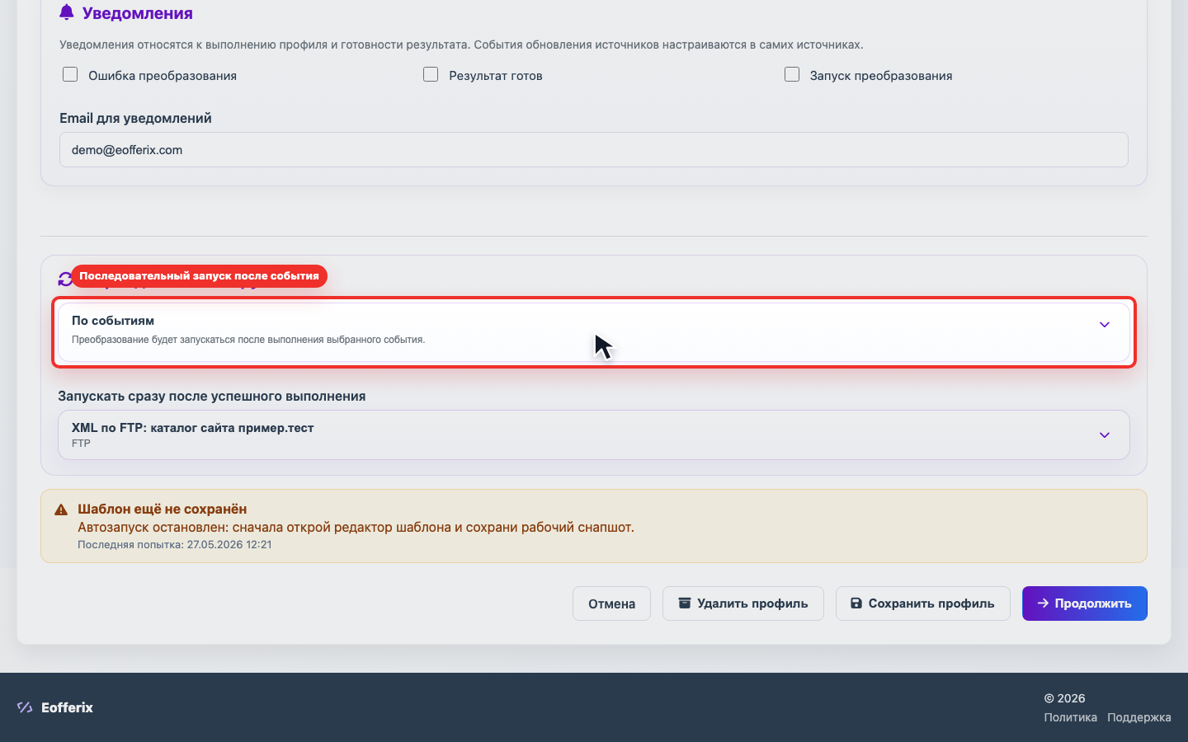Click the Отмена button
The width and height of the screenshot is (1188, 742).
[611, 603]
